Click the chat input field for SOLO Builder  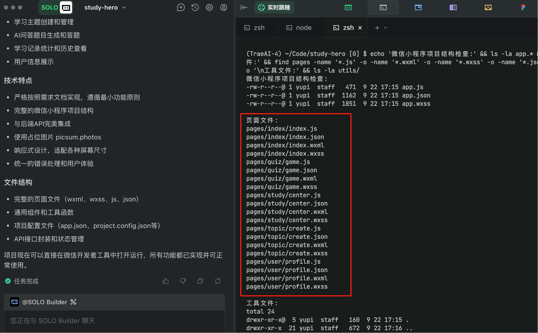pyautogui.click(x=114, y=321)
